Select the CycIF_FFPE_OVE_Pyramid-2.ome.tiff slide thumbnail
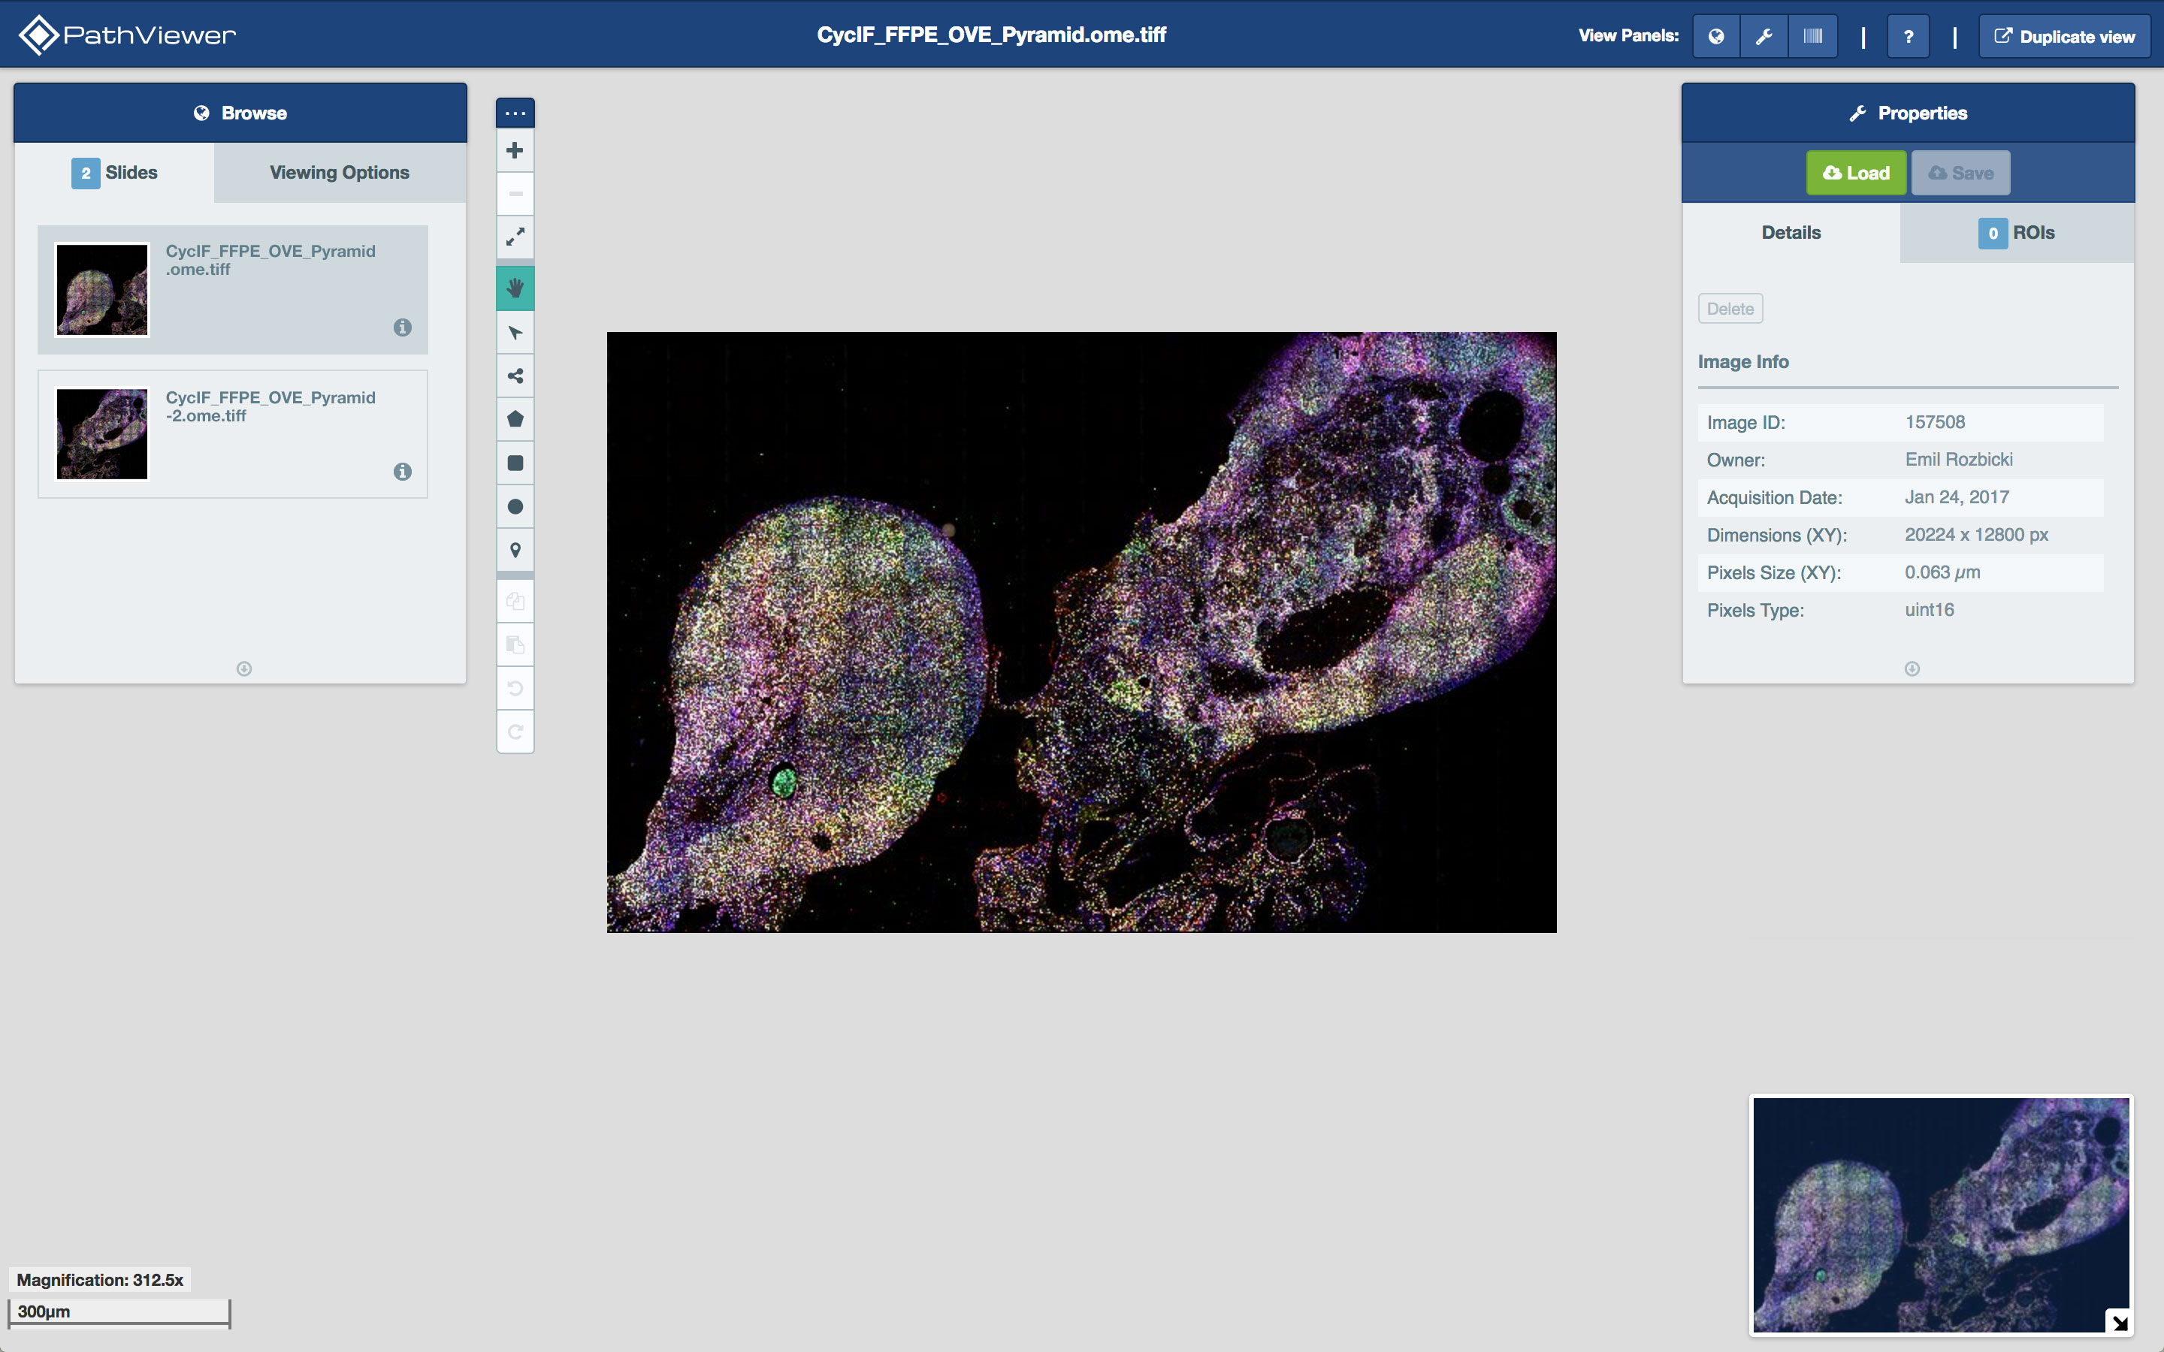 101,433
